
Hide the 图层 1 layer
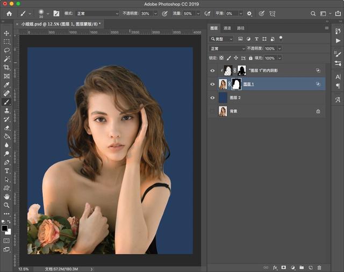[x=212, y=84]
